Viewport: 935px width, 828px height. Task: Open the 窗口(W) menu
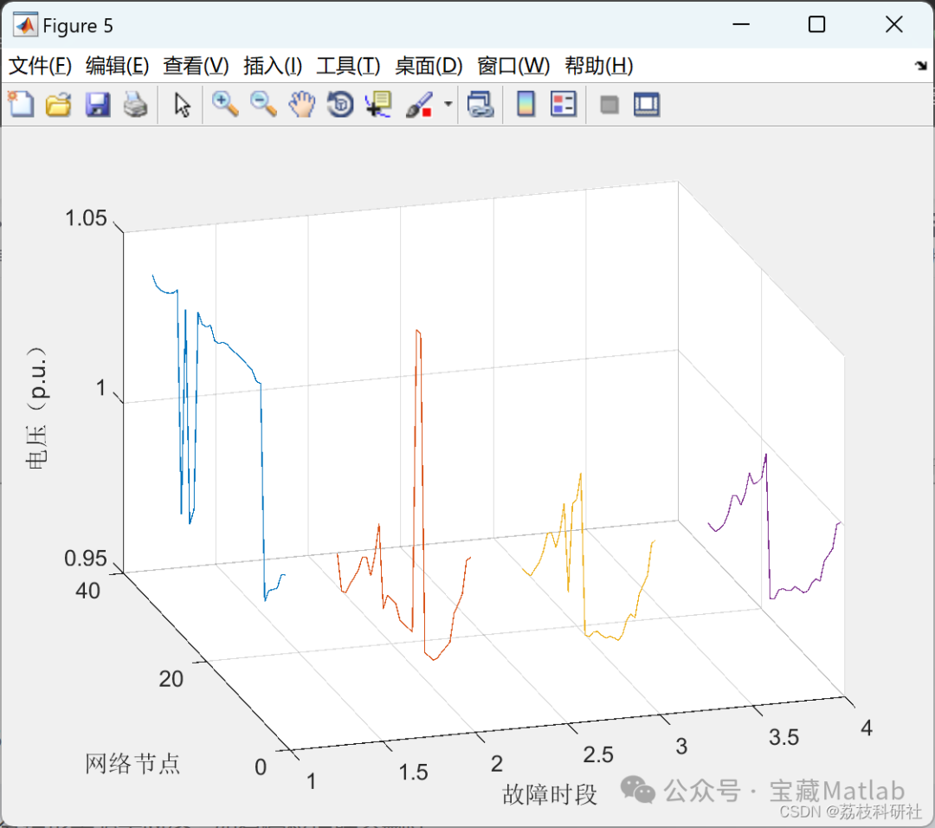(x=513, y=66)
